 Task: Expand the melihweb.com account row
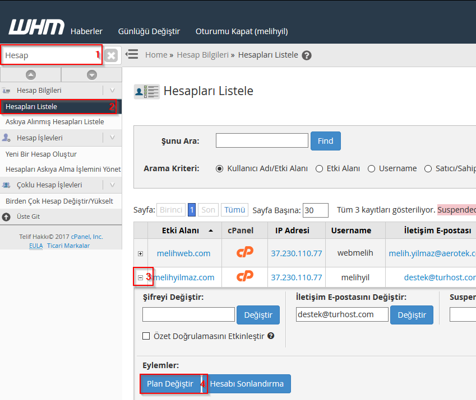tap(140, 253)
